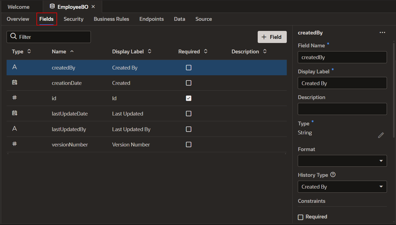Click the number type icon for id
396x225 pixels.
pos(15,98)
